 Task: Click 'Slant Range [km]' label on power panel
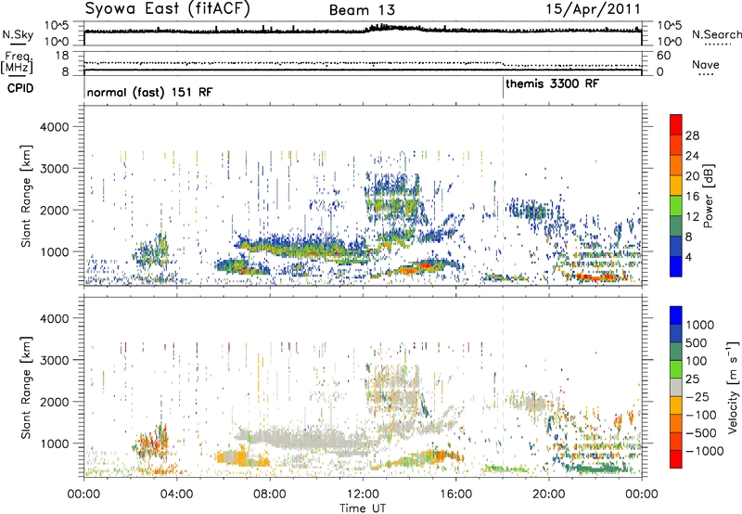tap(26, 196)
